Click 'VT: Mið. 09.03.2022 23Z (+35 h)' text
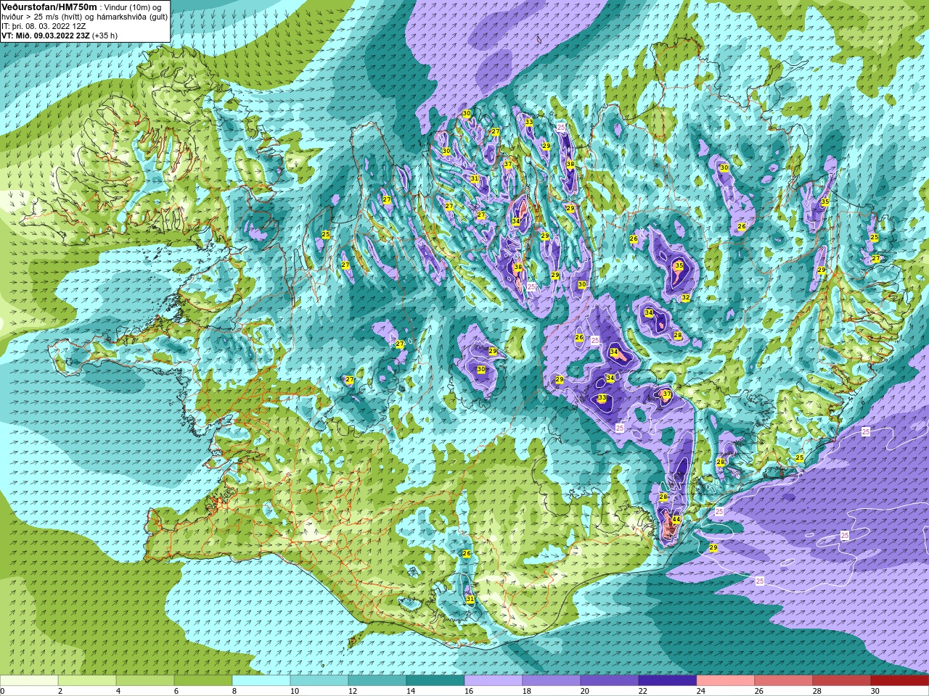The width and height of the screenshot is (929, 696). [x=60, y=35]
